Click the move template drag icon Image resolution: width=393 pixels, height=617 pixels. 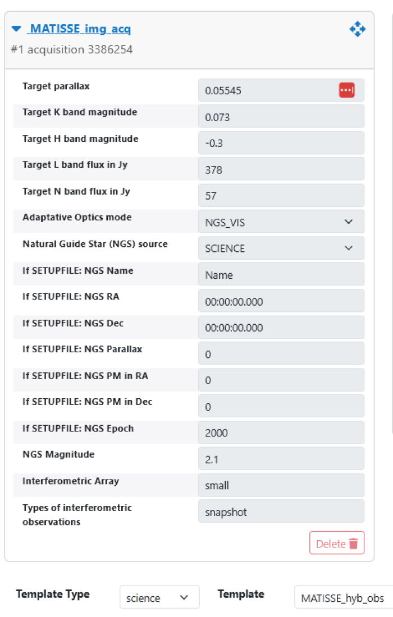(358, 29)
